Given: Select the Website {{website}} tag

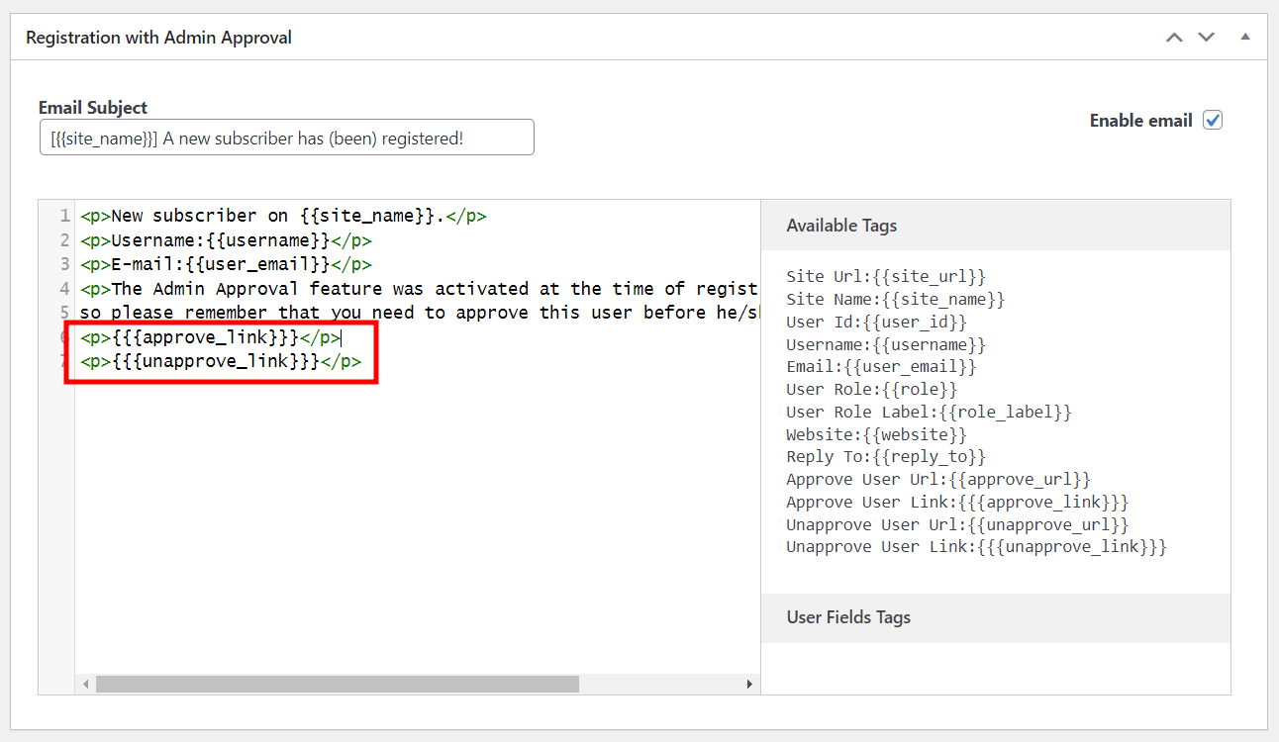Looking at the screenshot, I should [x=876, y=434].
